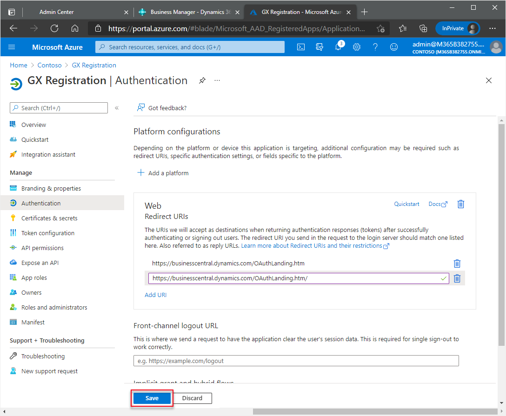Viewport: 506px width, 416px height.
Task: Delete the first redirect URI
Action: pos(457,264)
